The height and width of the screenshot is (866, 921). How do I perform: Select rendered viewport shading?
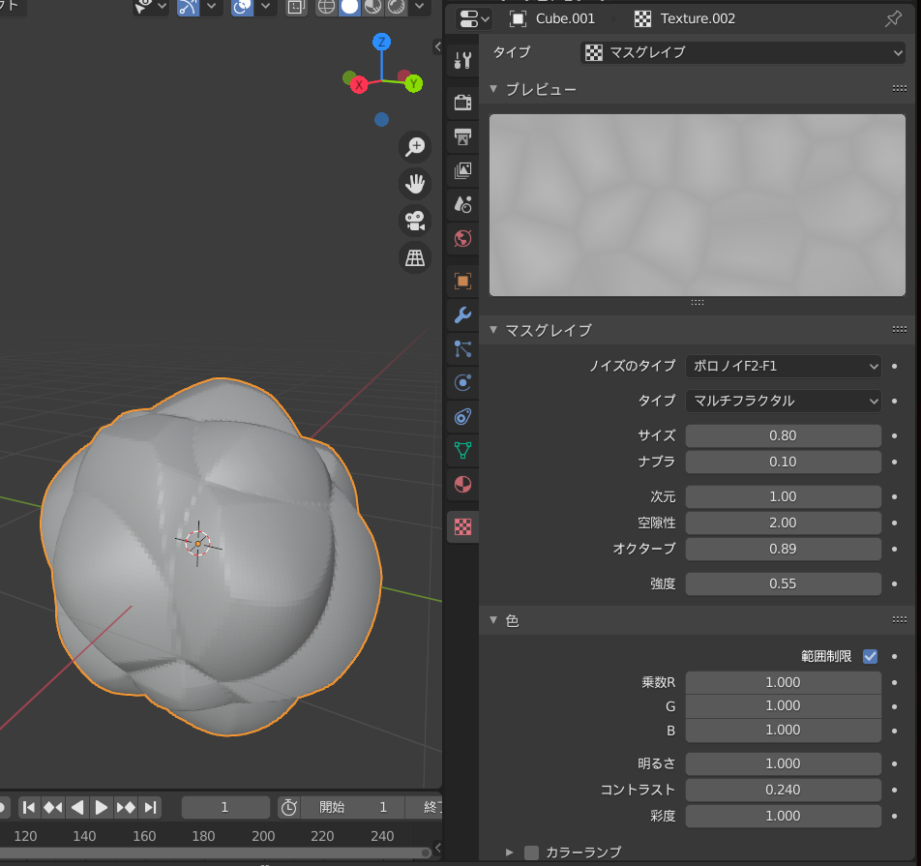click(x=397, y=7)
